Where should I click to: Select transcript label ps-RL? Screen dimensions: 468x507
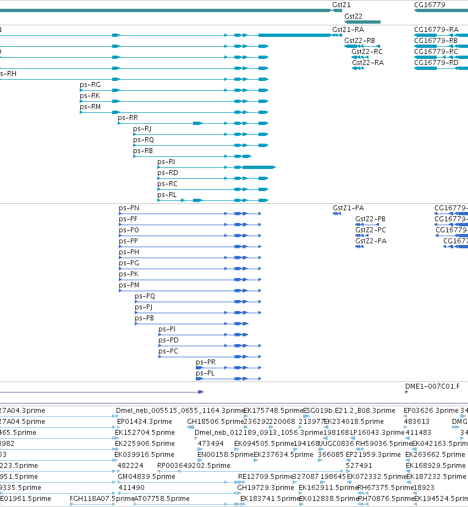click(x=167, y=194)
